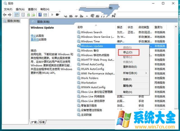Expand the 所有任务(K) submenu arrow
180x131 pixels.
tap(146, 73)
